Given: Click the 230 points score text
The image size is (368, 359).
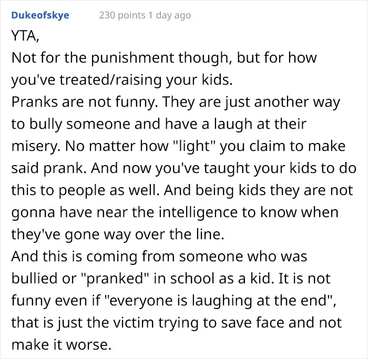Looking at the screenshot, I should [122, 15].
